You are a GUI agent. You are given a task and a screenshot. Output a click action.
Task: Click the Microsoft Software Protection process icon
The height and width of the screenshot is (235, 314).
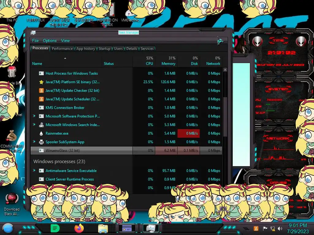tap(41, 116)
